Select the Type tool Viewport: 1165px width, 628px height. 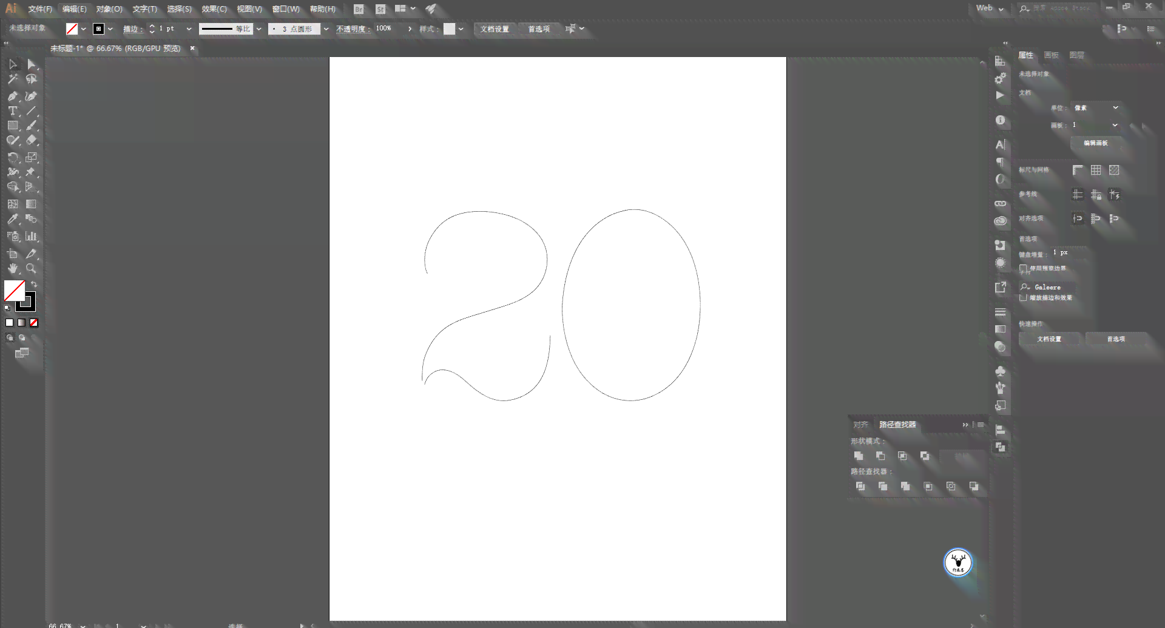(13, 111)
